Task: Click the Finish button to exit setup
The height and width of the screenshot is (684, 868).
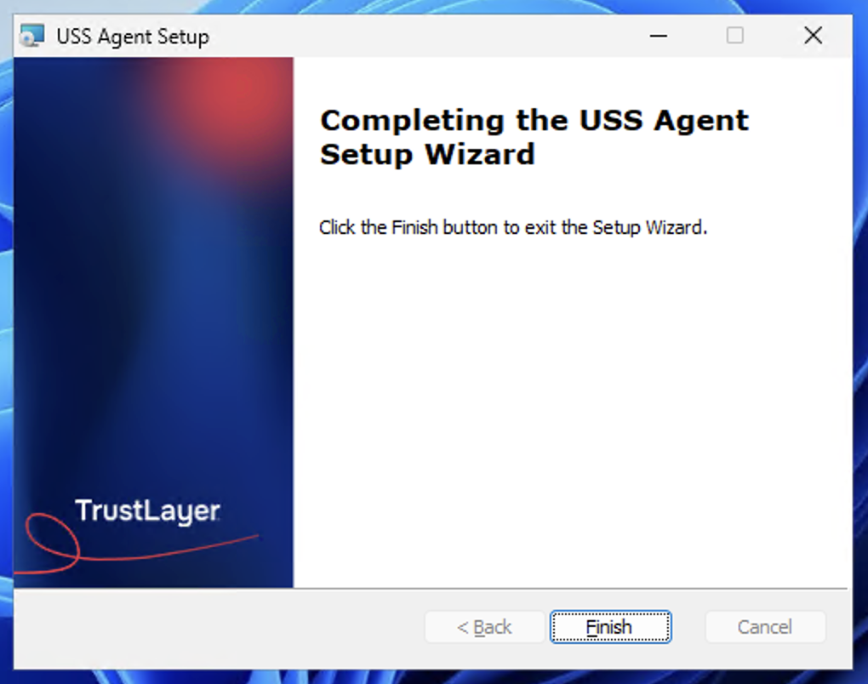Action: point(610,627)
